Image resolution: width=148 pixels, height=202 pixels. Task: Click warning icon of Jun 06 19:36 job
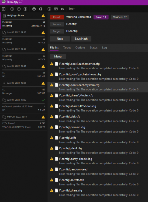(x=43, y=83)
